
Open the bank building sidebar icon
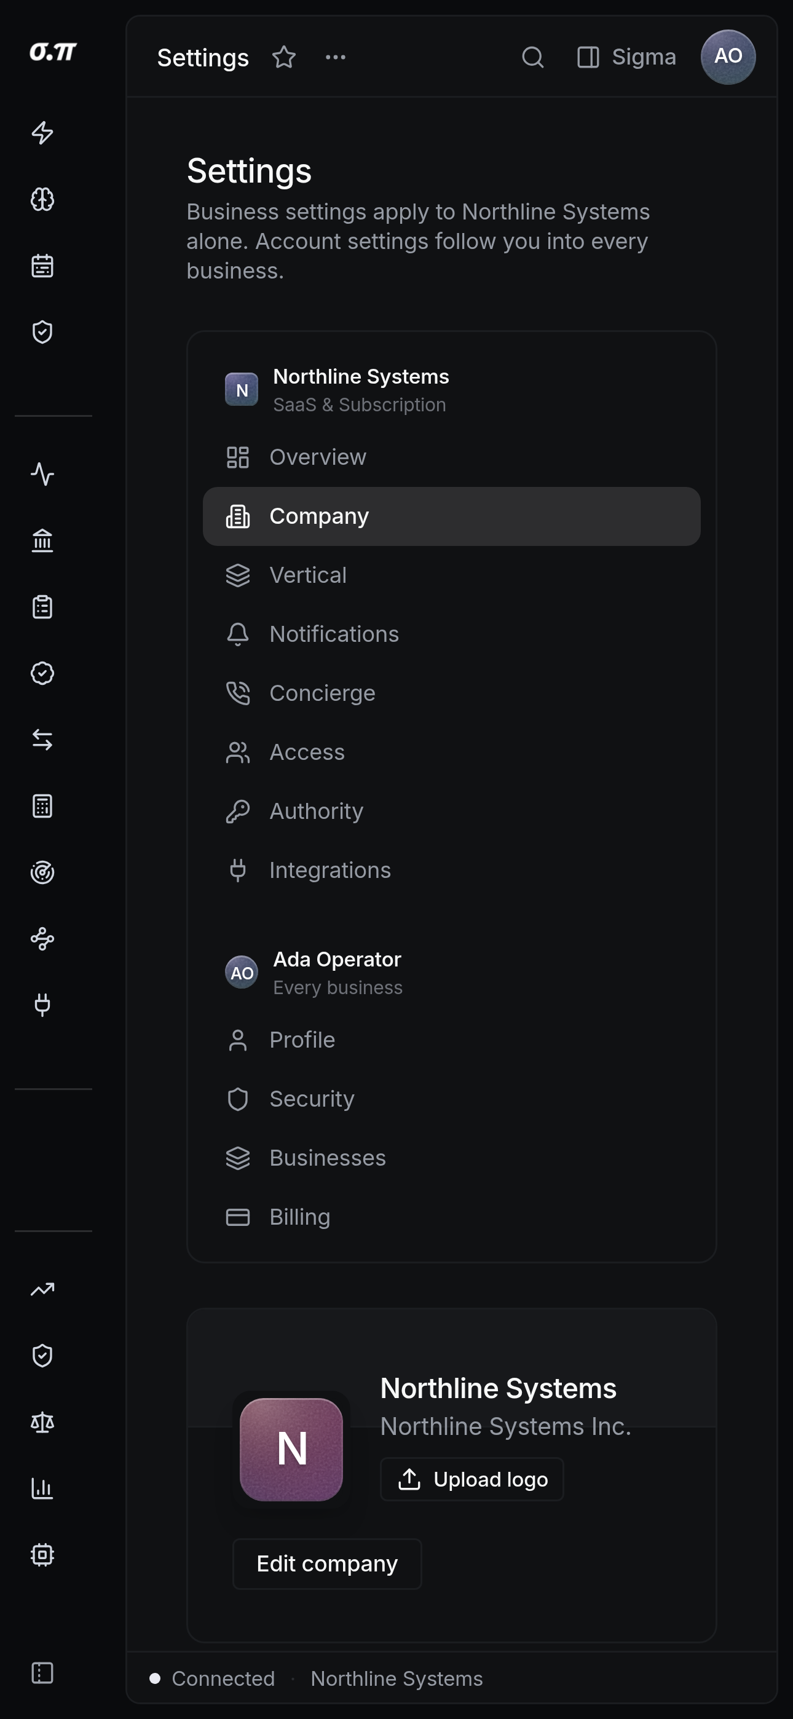click(x=42, y=540)
